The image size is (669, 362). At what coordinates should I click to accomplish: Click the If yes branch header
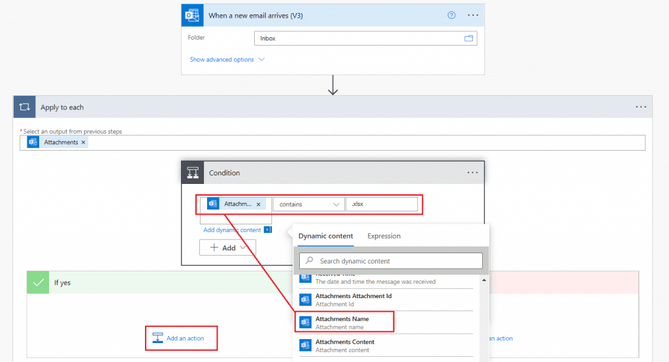tap(160, 282)
